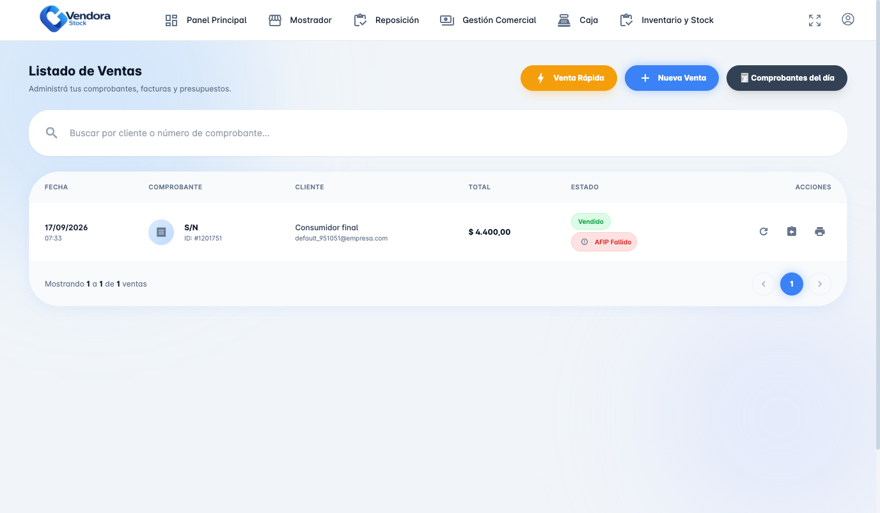Start a Venta Rápida
The image size is (880, 513).
pos(569,78)
